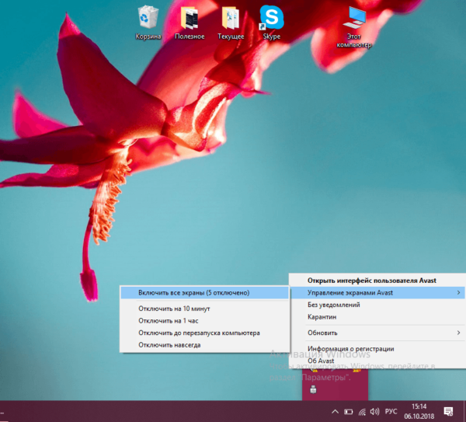Choose Отключить на 1 час
This screenshot has width=466, height=422.
coord(204,321)
